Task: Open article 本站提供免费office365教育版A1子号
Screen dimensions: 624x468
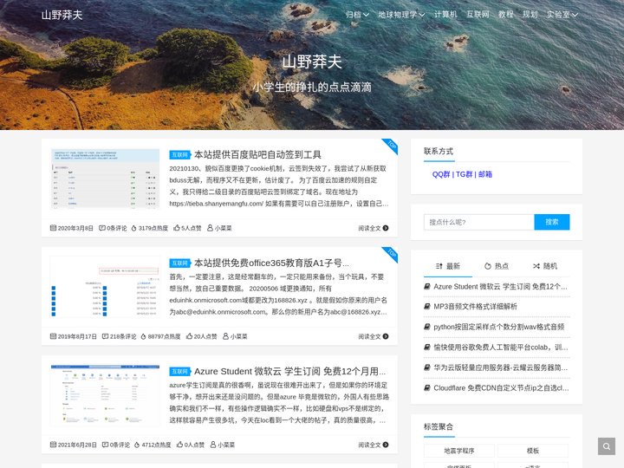Action: coord(271,263)
